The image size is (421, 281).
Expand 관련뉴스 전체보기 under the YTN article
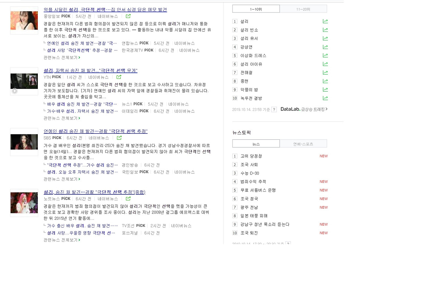(62, 118)
